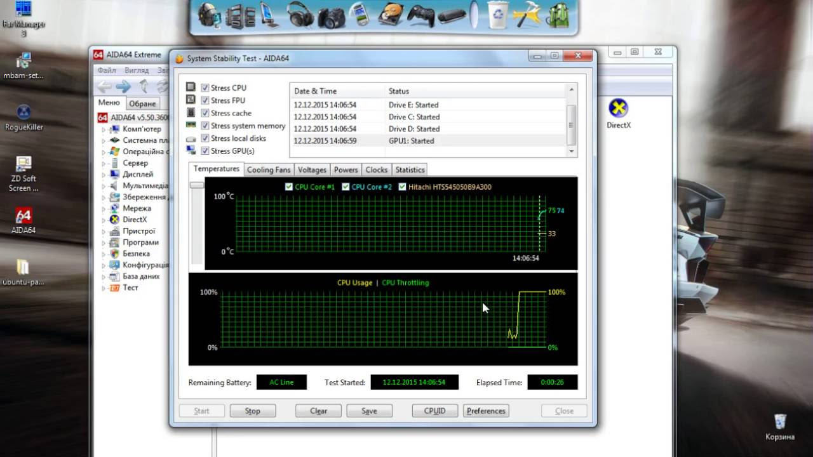Open Preferences button
Screen dimensions: 813x457
tap(486, 411)
